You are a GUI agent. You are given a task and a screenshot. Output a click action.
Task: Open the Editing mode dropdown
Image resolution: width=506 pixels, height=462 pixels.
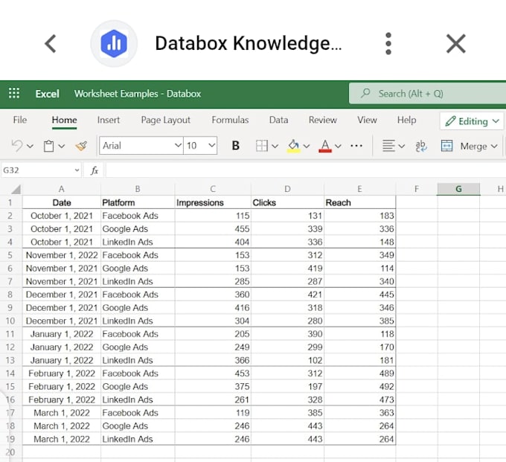pos(472,121)
